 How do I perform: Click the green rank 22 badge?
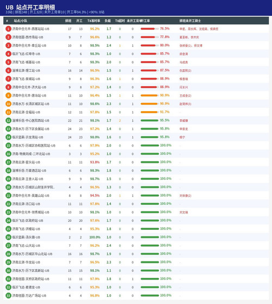[8, 204]
